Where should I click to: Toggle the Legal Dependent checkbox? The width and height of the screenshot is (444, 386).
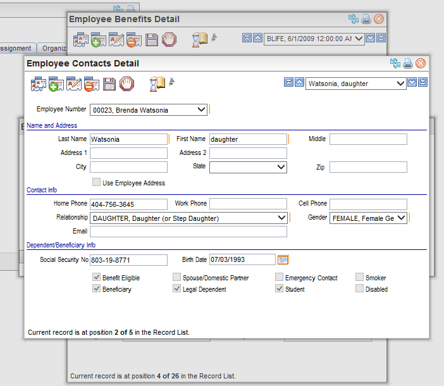tap(176, 289)
